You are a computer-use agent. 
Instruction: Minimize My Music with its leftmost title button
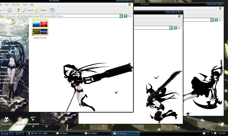pos(209,4)
